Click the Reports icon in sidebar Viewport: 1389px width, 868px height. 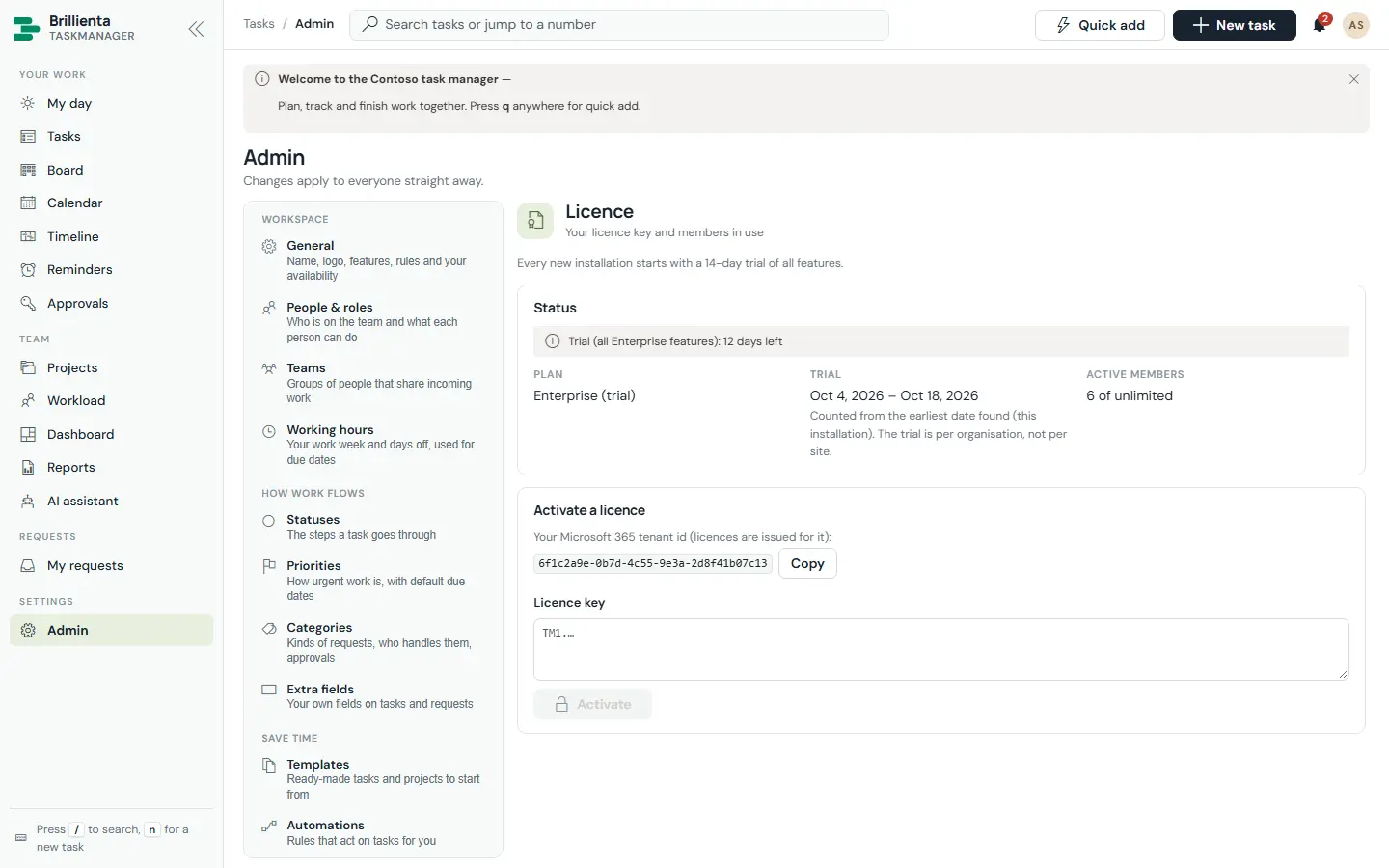pos(28,467)
